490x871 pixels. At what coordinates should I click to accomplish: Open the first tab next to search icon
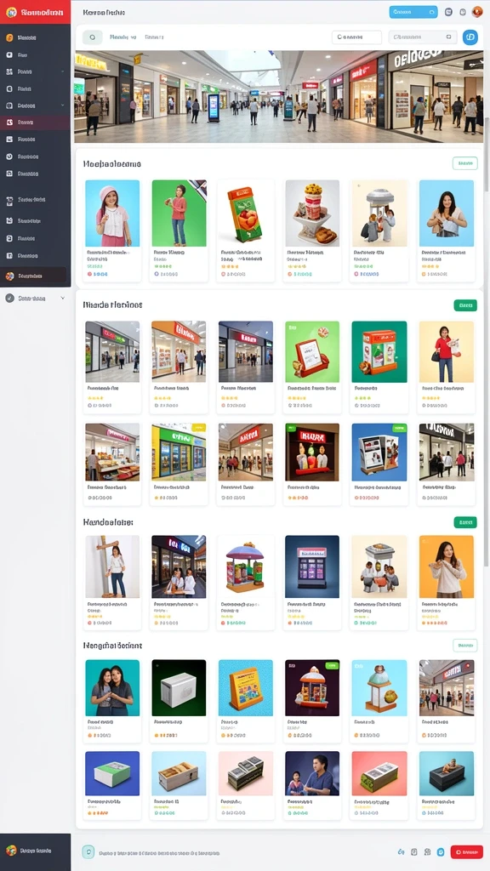122,37
